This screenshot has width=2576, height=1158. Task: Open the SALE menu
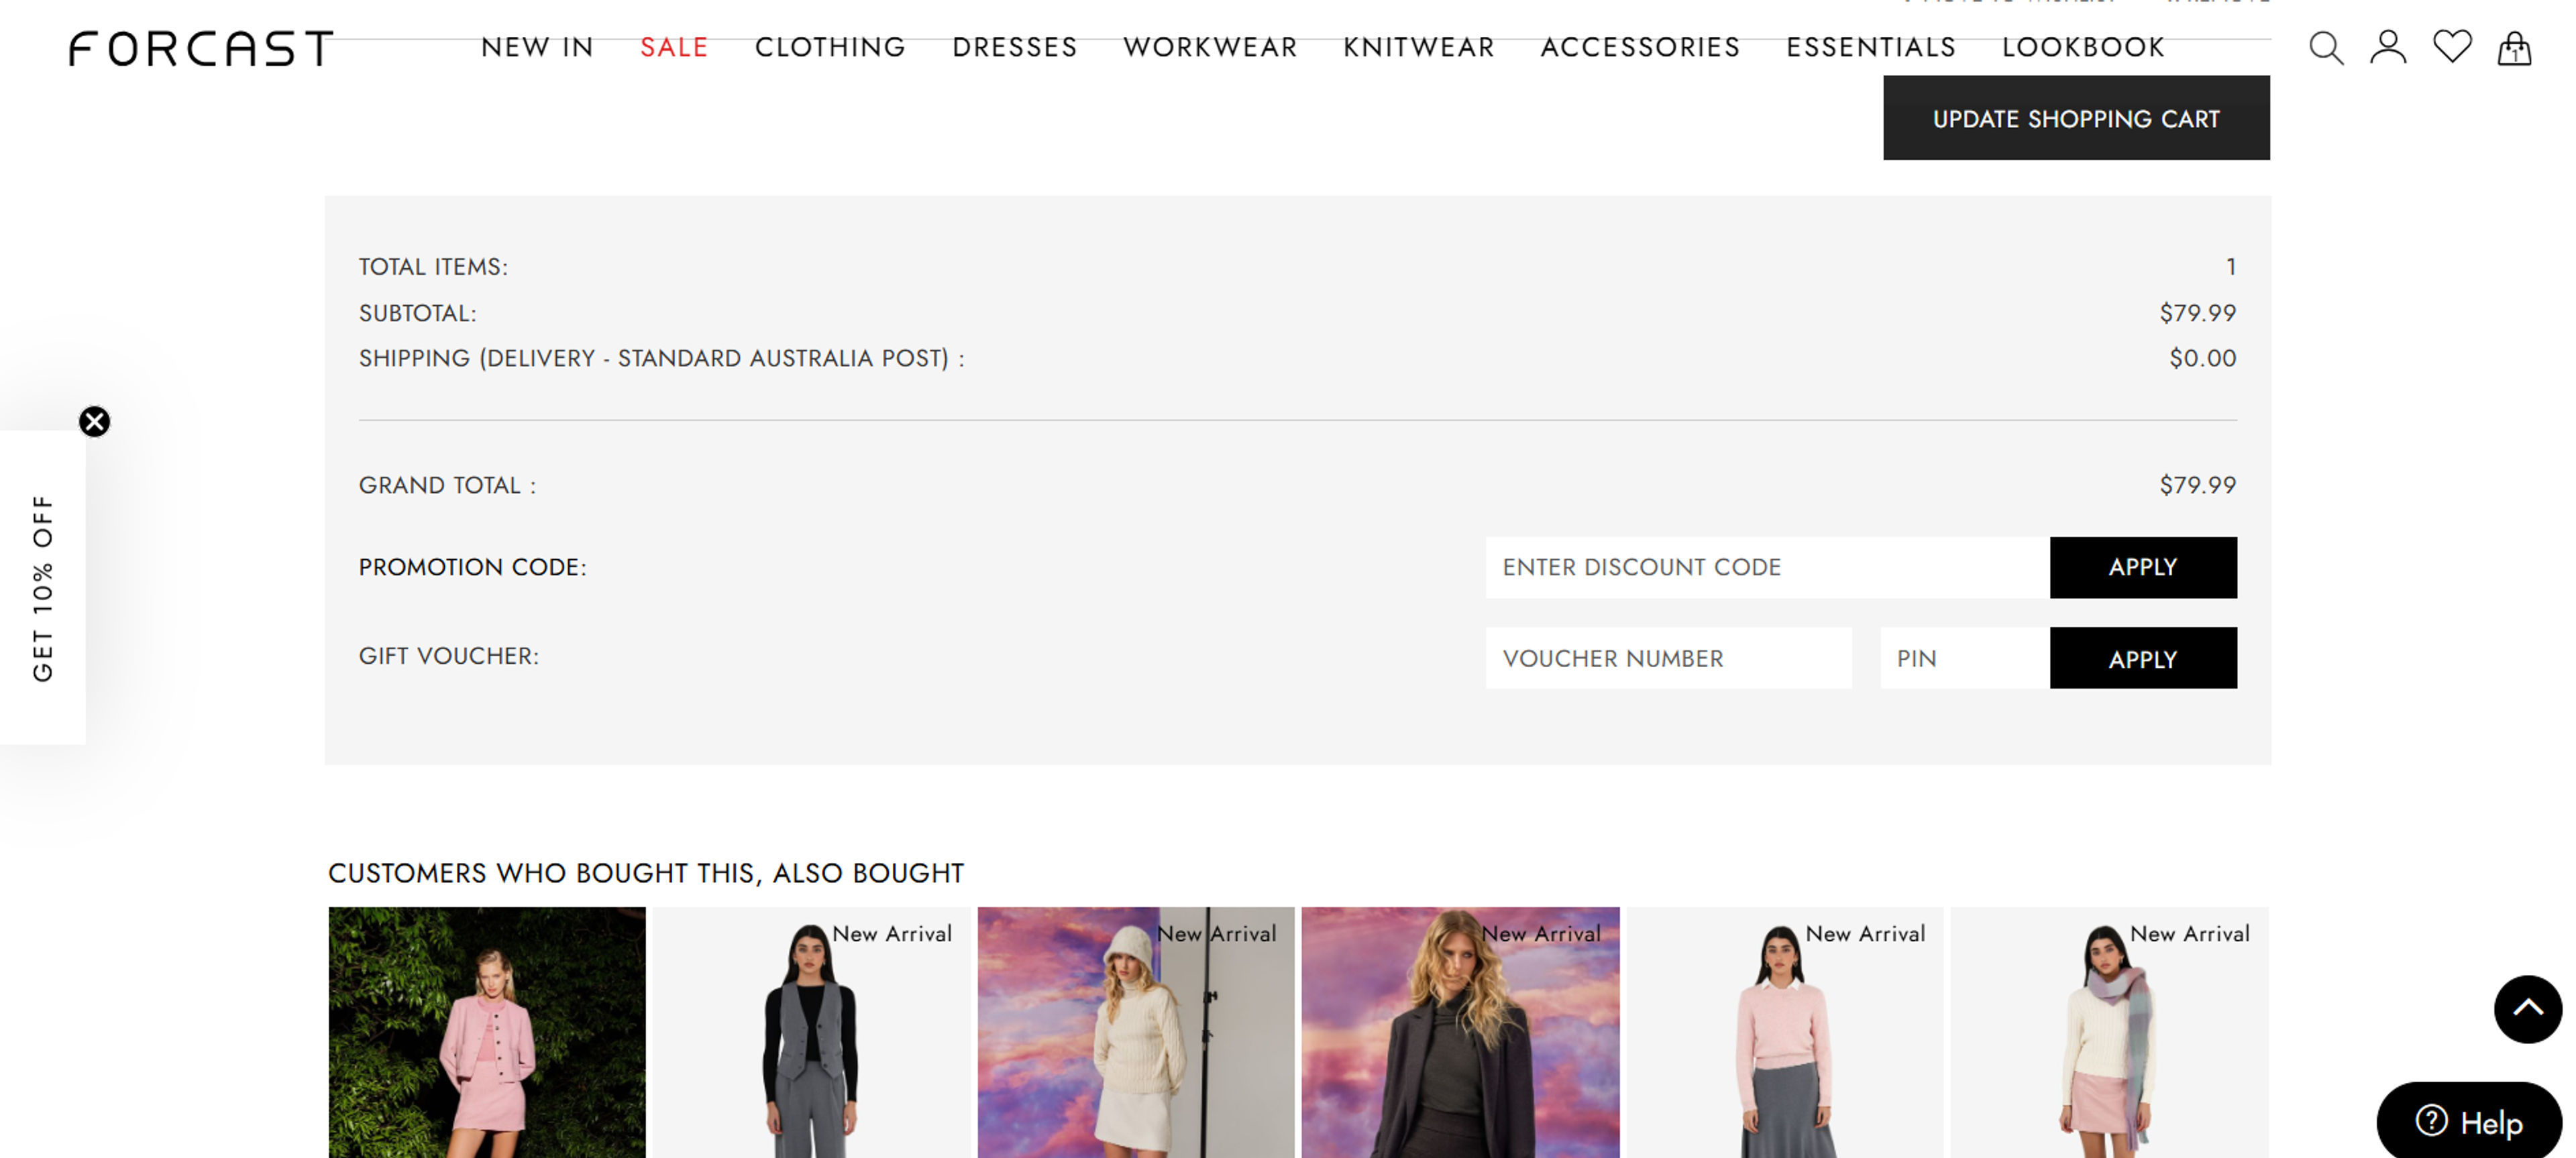(x=674, y=47)
